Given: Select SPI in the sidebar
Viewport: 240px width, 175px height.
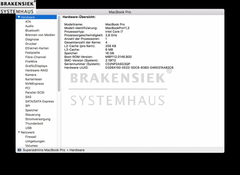Looking at the screenshot, I should [28, 106].
